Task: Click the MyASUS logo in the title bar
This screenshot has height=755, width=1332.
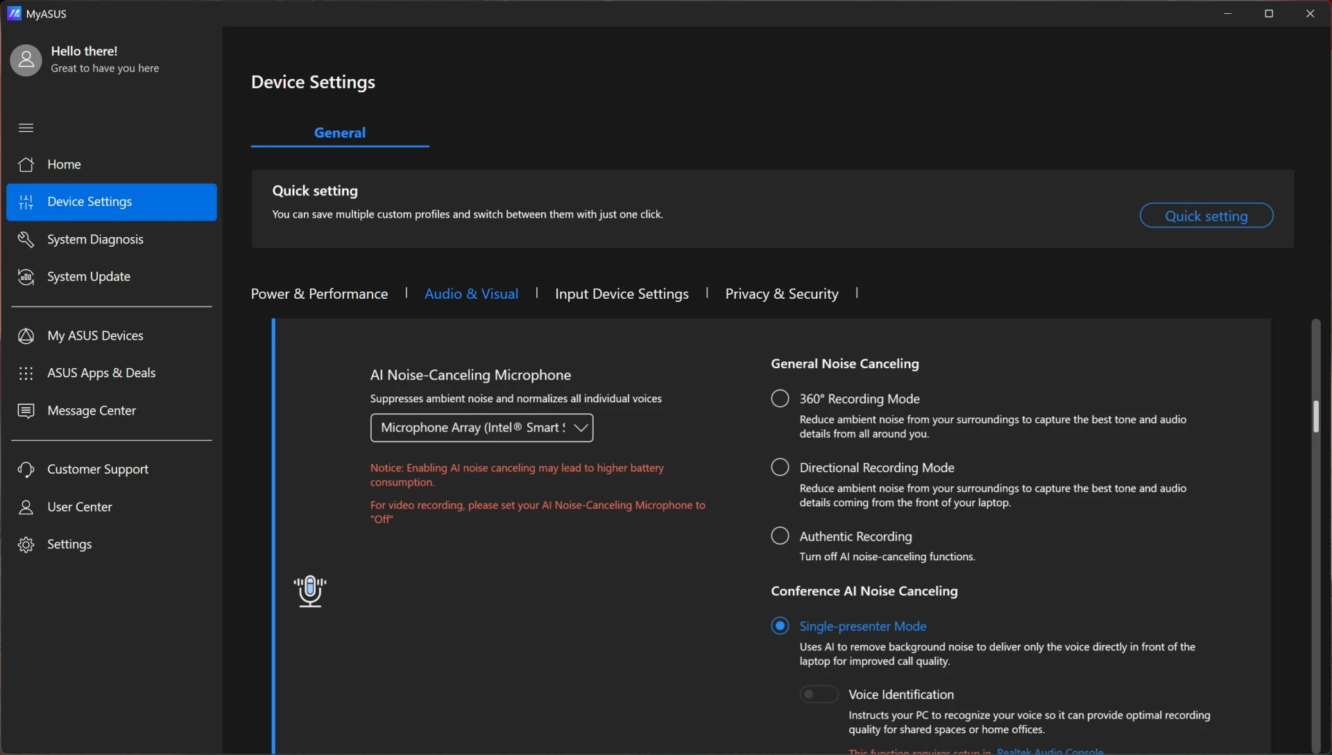Action: pos(14,13)
